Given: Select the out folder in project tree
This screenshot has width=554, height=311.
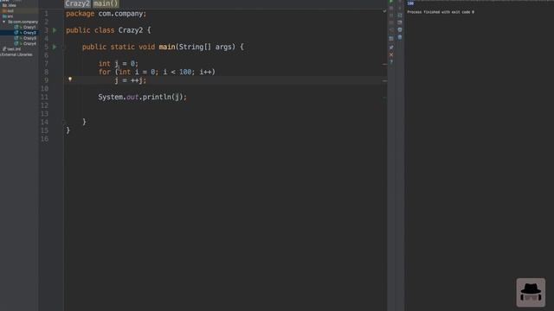Looking at the screenshot, I should [x=8, y=11].
